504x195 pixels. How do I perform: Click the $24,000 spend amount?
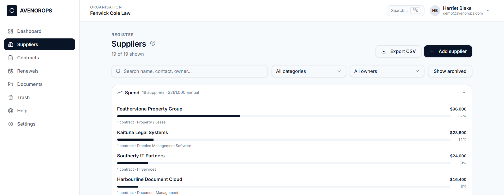pos(458,156)
